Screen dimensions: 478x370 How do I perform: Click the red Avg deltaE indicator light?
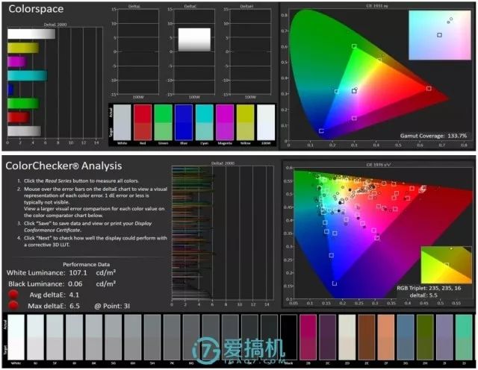[13, 295]
